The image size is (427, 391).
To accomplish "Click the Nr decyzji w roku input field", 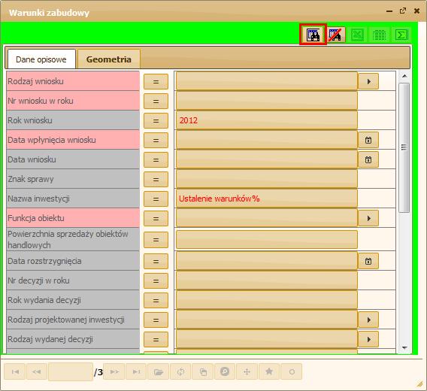I will pos(267,280).
